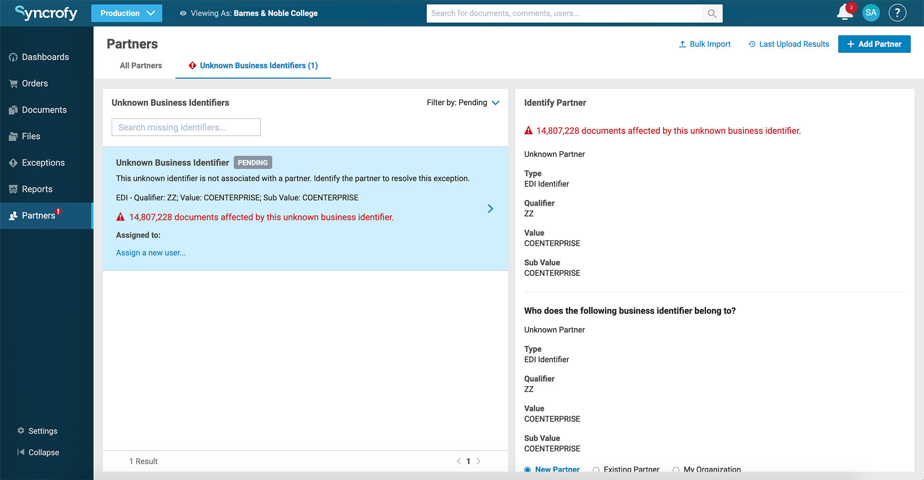This screenshot has width=924, height=480.
Task: Click the global document search field
Action: pos(564,13)
